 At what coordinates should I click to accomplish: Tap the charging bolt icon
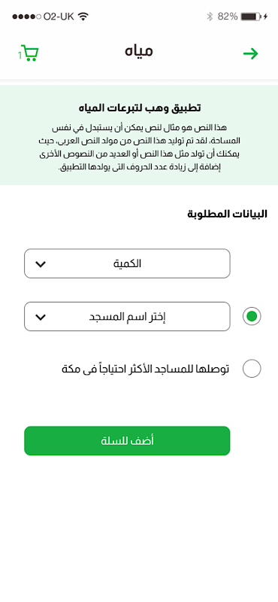(265, 17)
